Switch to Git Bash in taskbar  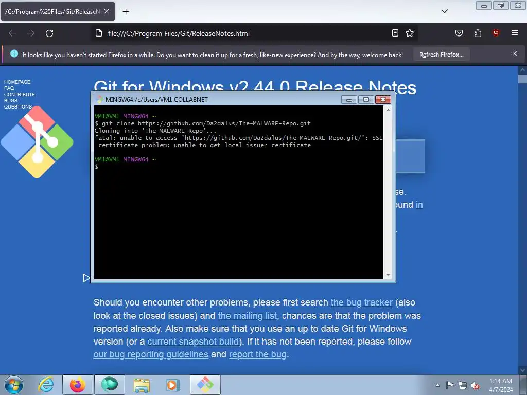pyautogui.click(x=205, y=385)
